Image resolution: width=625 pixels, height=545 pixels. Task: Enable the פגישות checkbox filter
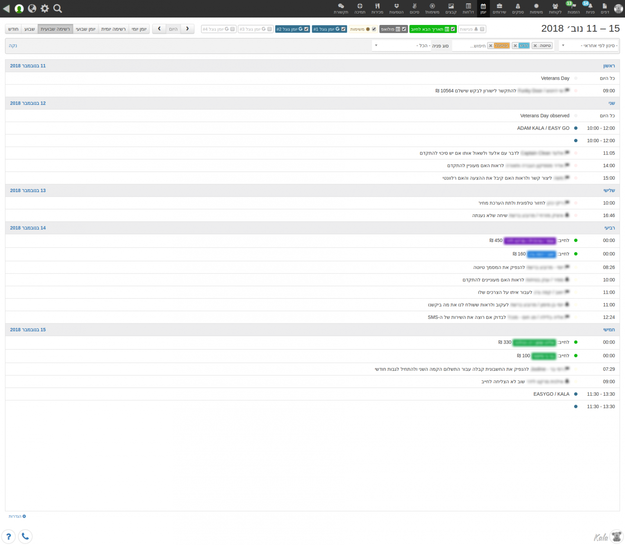[x=482, y=29]
